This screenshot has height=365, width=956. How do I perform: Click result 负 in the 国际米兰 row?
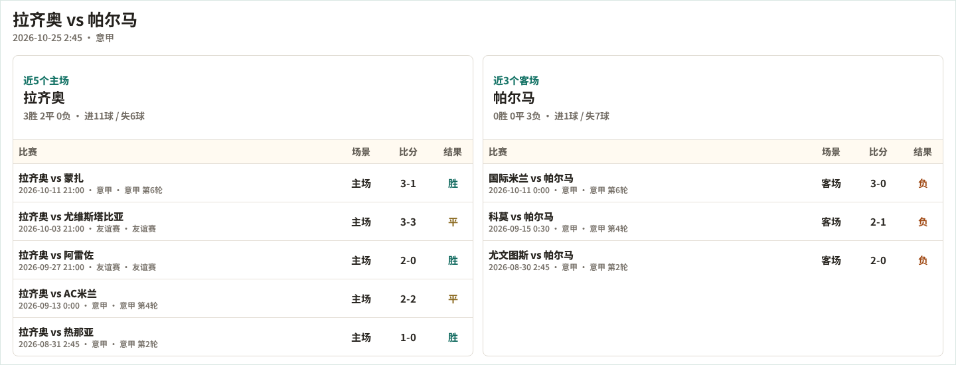point(923,183)
